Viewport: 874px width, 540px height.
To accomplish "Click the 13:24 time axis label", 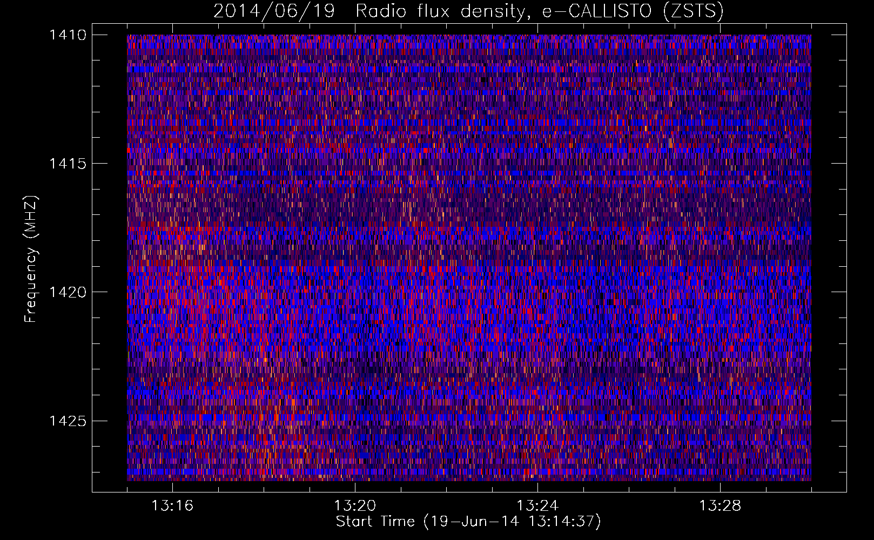I will click(x=537, y=506).
